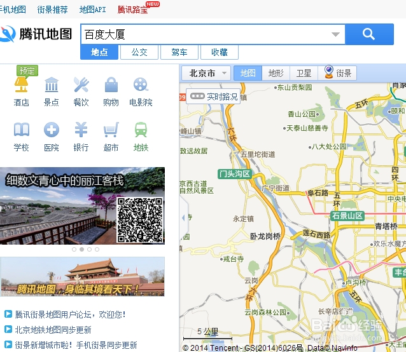Click 广宁街道 label on the map

pos(276,188)
